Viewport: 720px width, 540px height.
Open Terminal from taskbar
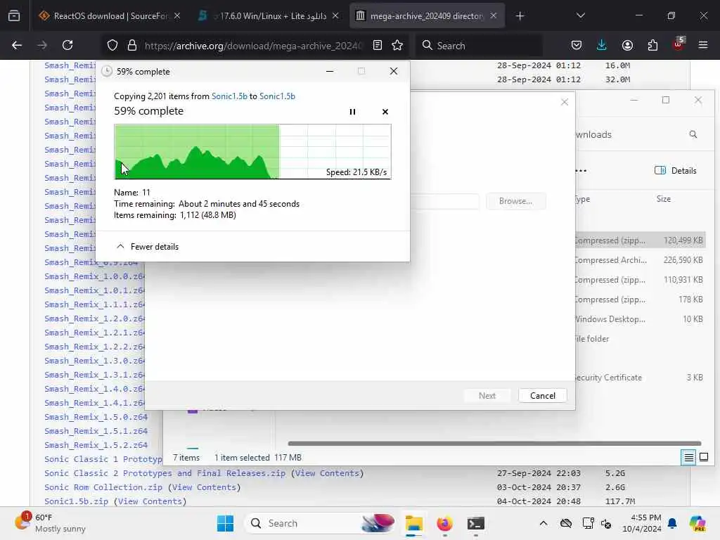pyautogui.click(x=476, y=523)
